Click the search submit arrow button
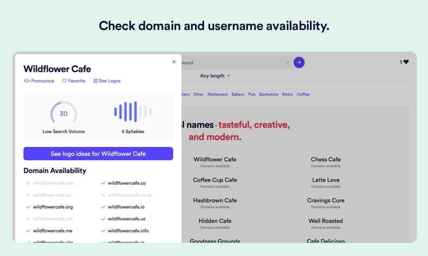The image size is (428, 256). point(299,63)
